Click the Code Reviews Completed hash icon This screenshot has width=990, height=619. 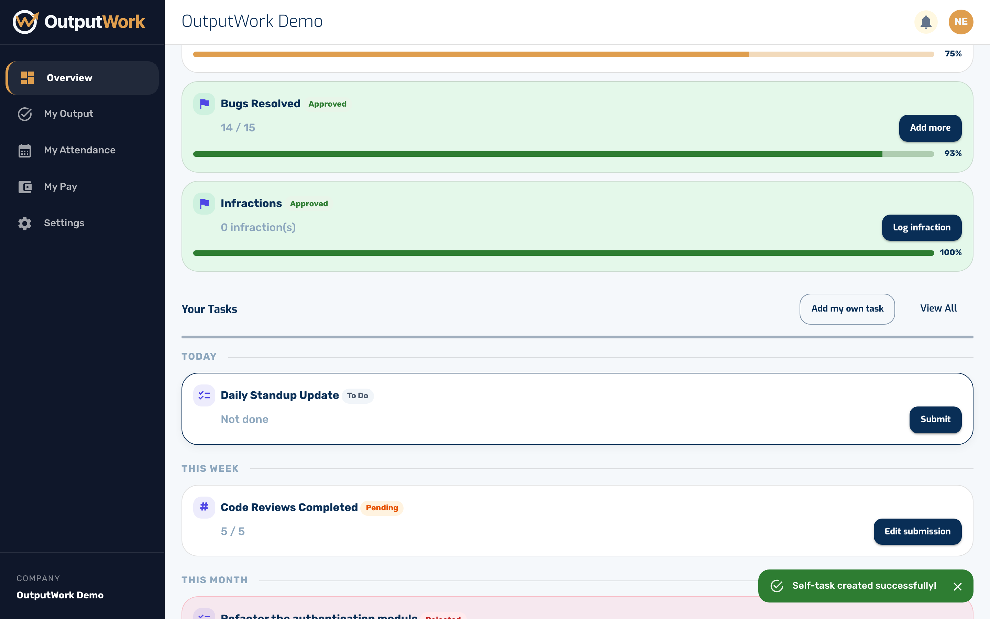[204, 507]
